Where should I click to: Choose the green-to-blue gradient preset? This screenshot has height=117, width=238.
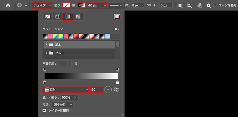coord(55,36)
